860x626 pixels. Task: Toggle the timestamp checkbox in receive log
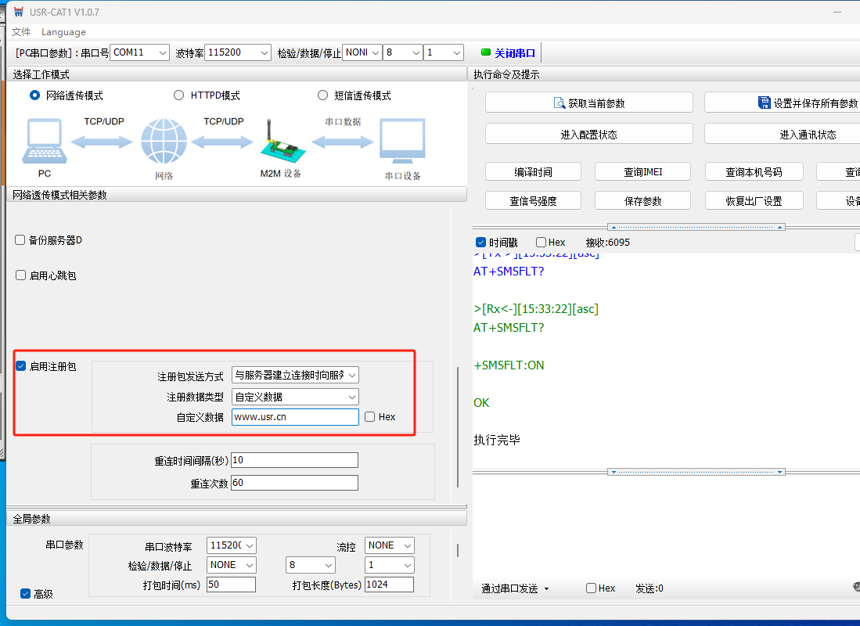point(481,243)
